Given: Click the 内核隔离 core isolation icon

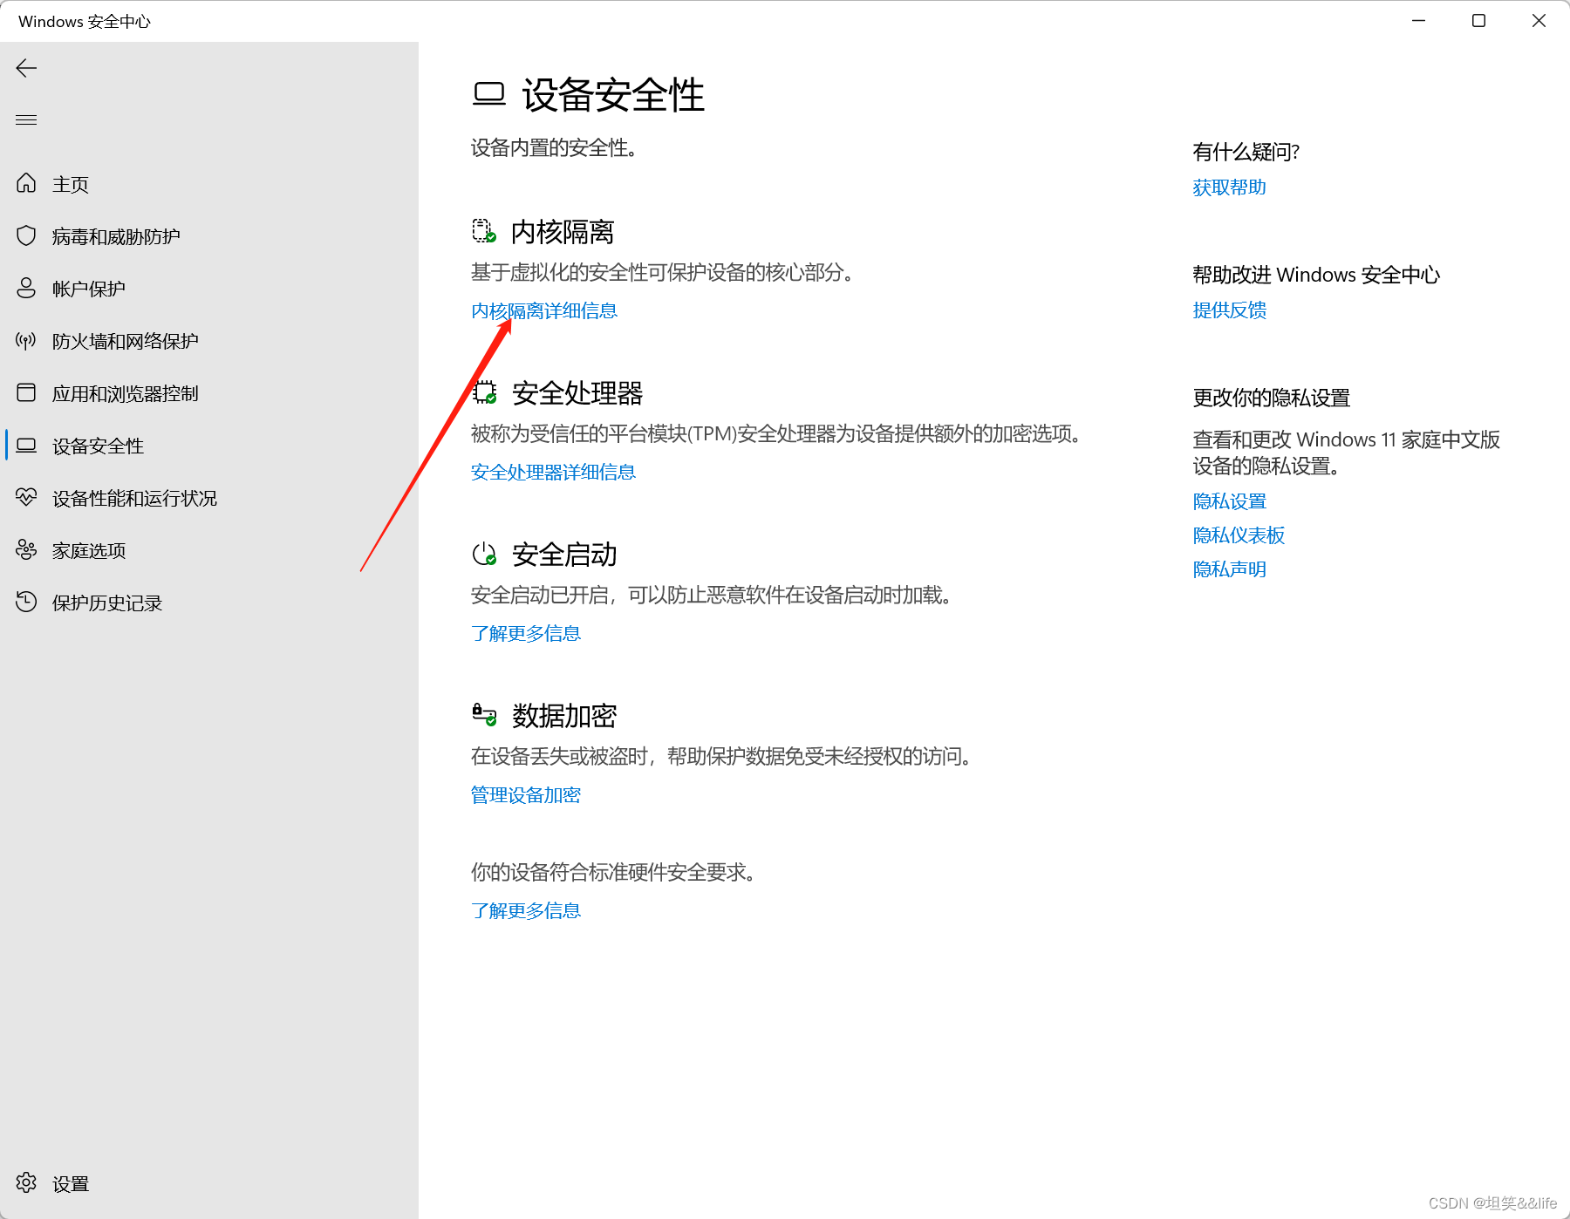Looking at the screenshot, I should tap(484, 231).
